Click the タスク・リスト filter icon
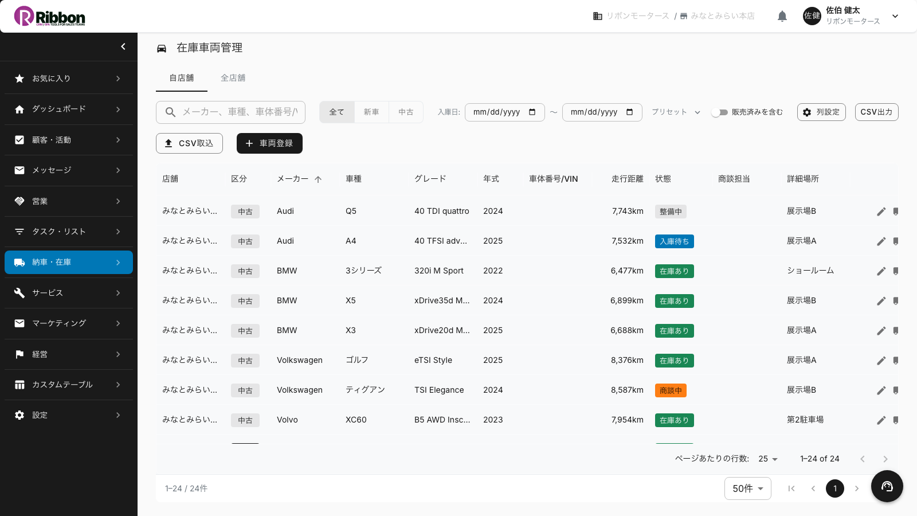The width and height of the screenshot is (917, 516). 19,232
